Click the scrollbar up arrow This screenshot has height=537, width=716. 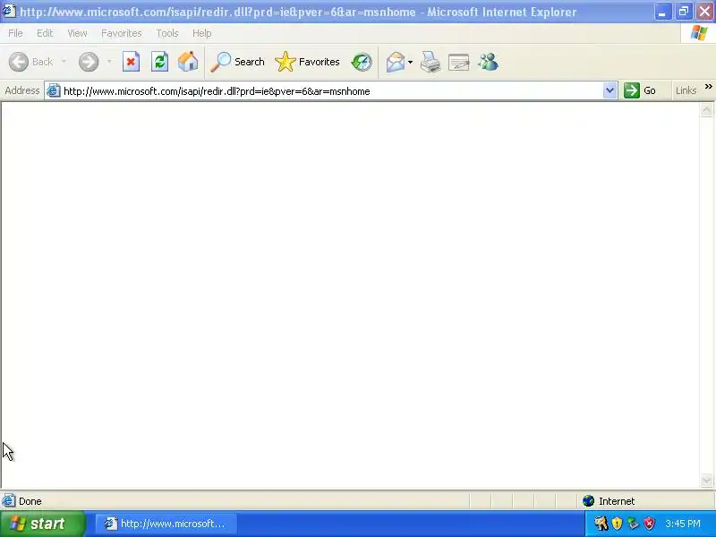tap(706, 110)
